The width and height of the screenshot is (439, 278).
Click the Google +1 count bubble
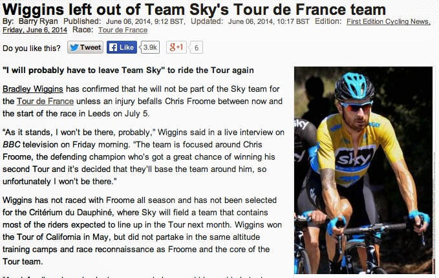(197, 48)
